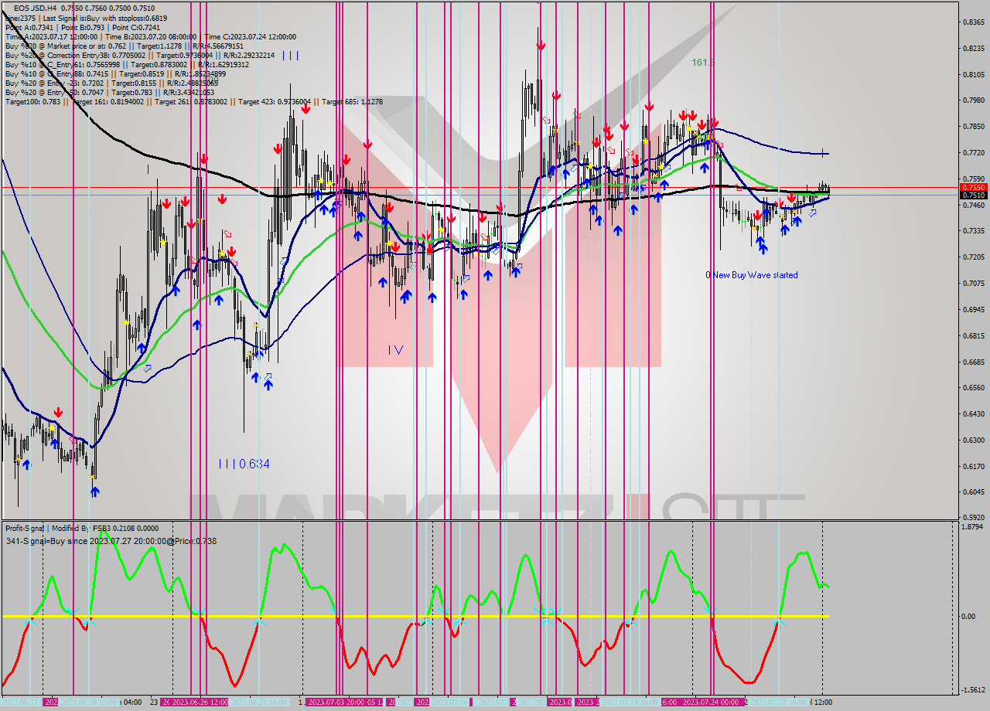Click the 0.6685 price axis label
This screenshot has width=990, height=711.
click(973, 362)
